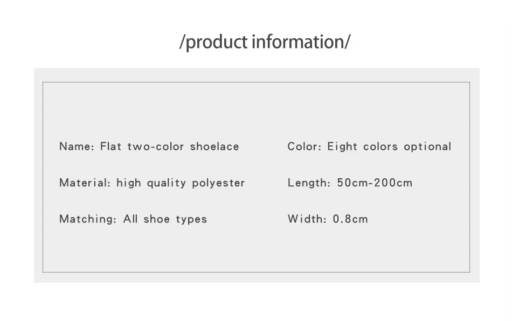Click the word 'Material:' label
This screenshot has width=512, height=321.
click(85, 183)
